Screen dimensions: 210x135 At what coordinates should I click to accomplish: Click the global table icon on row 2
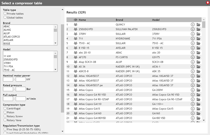[x=75, y=29]
